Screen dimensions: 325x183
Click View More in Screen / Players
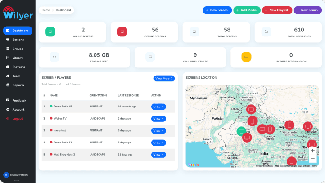coord(164,78)
